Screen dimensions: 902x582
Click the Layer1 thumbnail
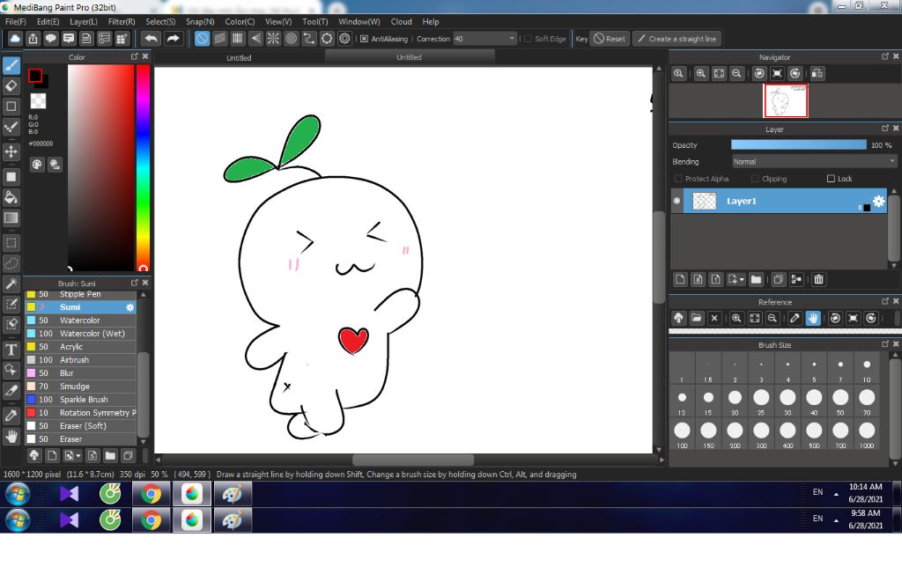click(x=704, y=201)
